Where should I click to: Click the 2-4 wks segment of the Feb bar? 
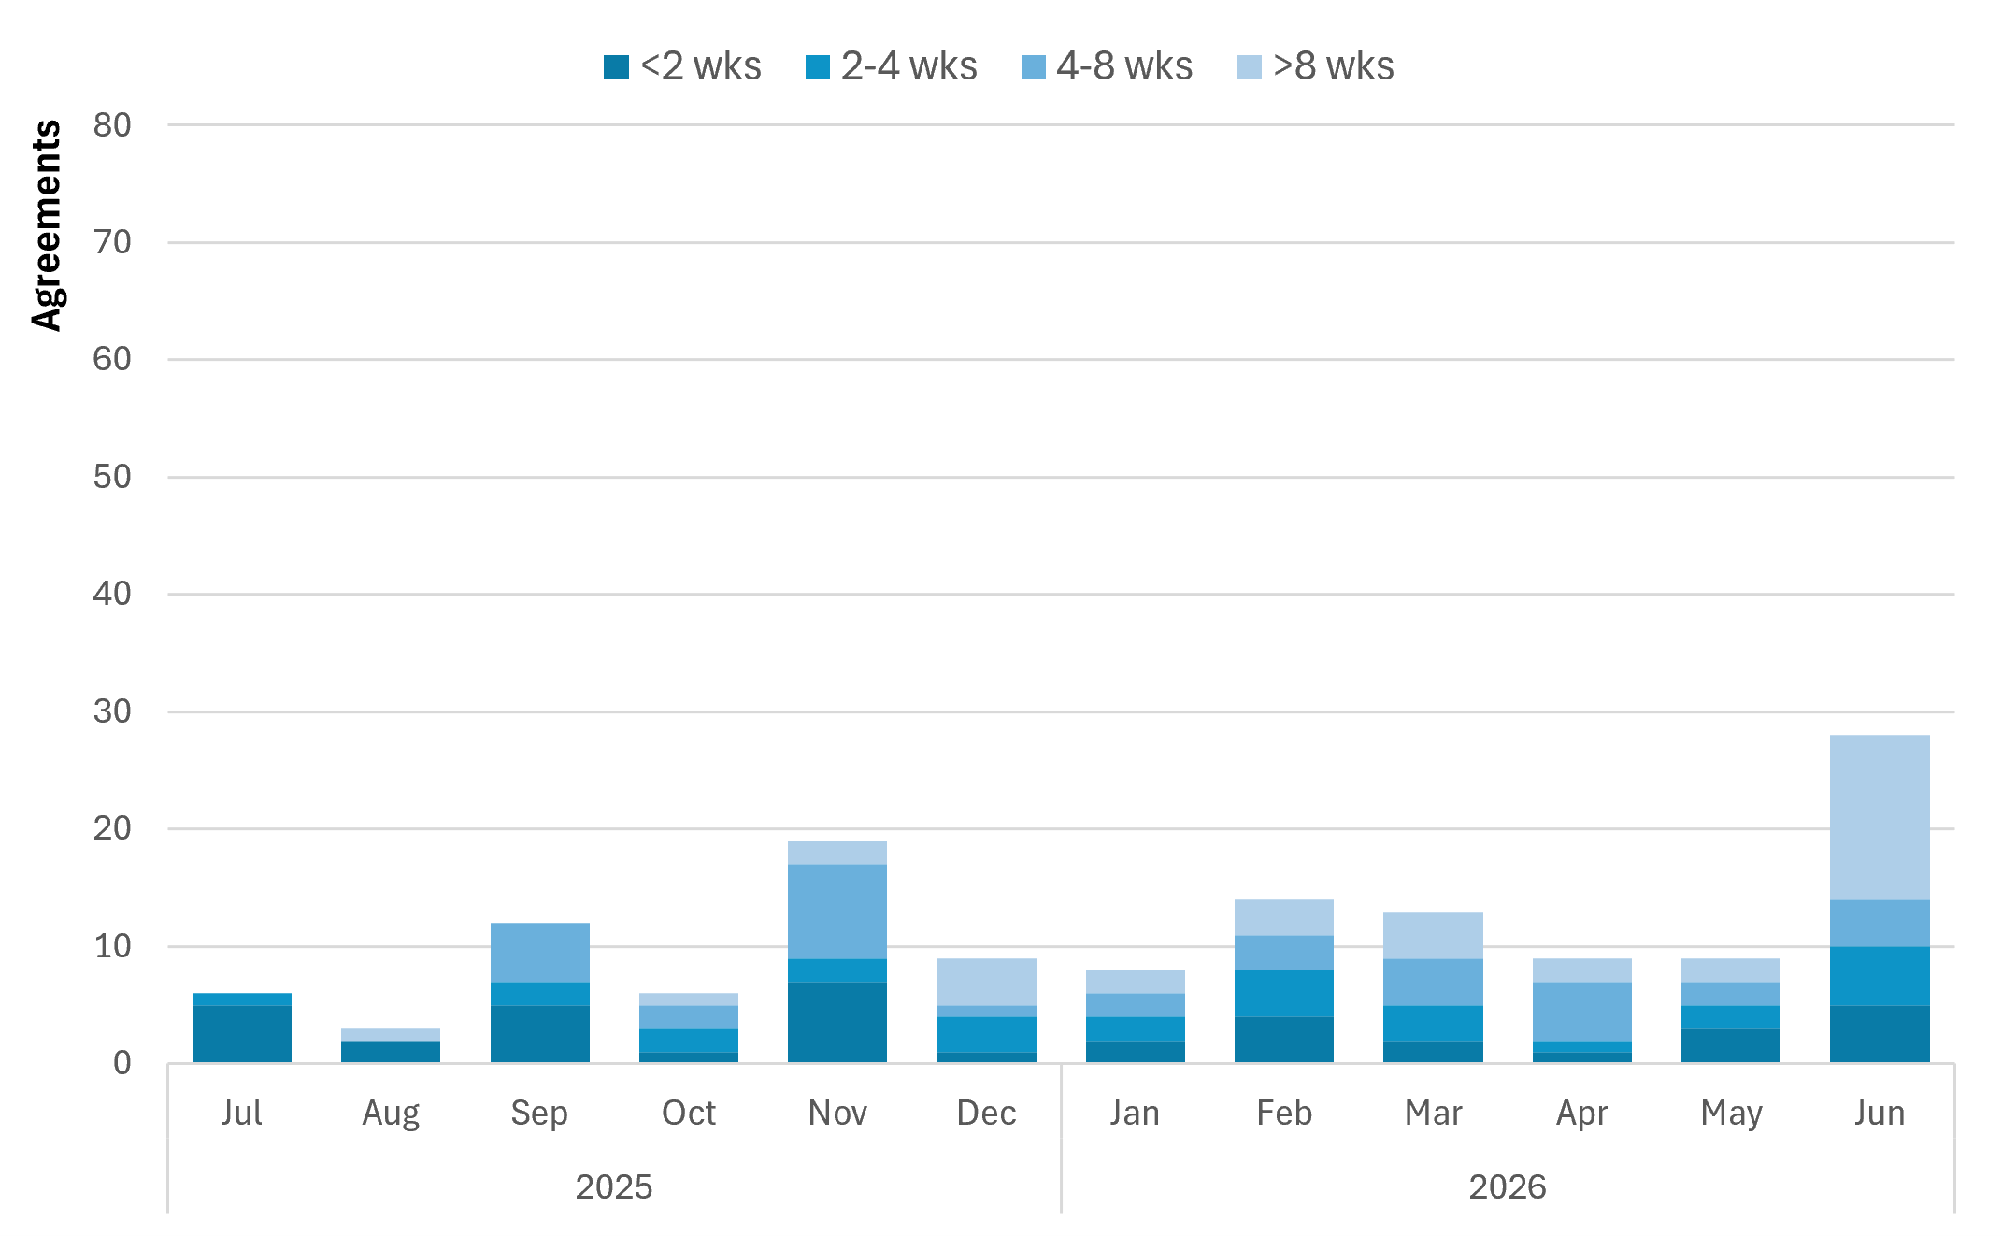1284,994
